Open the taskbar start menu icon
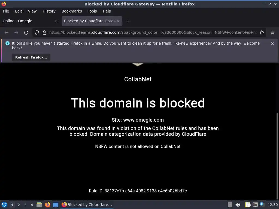This screenshot has height=209, width=279. (x=4, y=205)
